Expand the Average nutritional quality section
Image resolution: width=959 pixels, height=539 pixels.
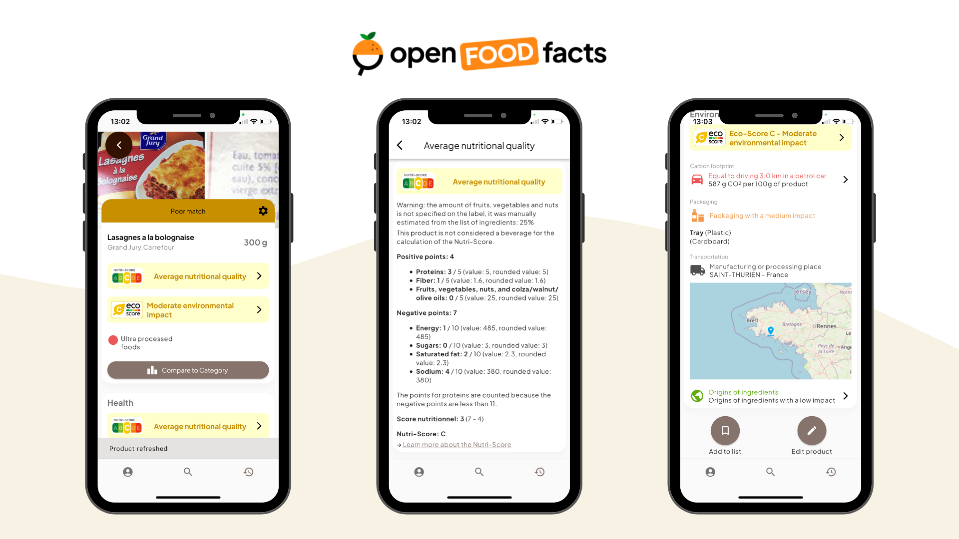(188, 276)
